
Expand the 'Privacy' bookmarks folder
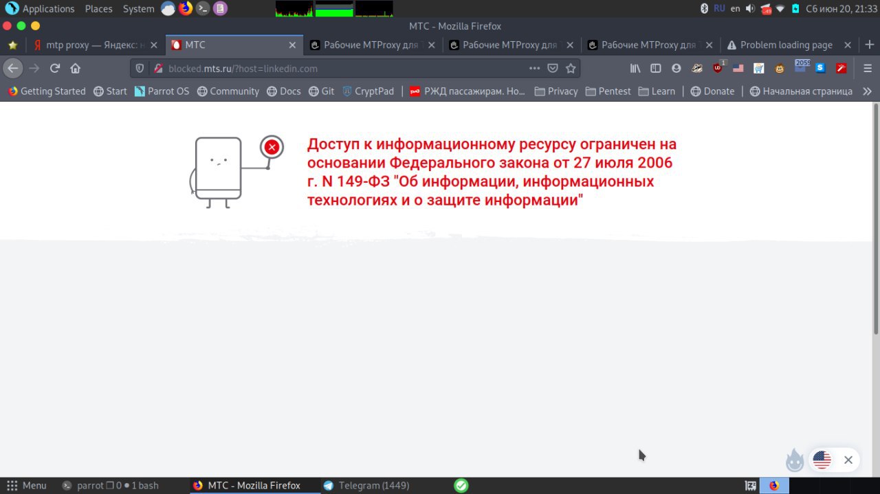[555, 91]
